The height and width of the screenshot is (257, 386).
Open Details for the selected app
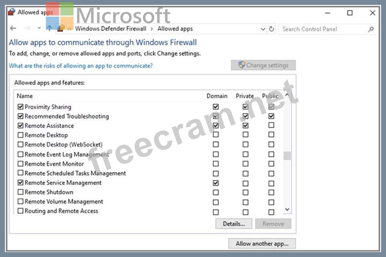click(234, 224)
